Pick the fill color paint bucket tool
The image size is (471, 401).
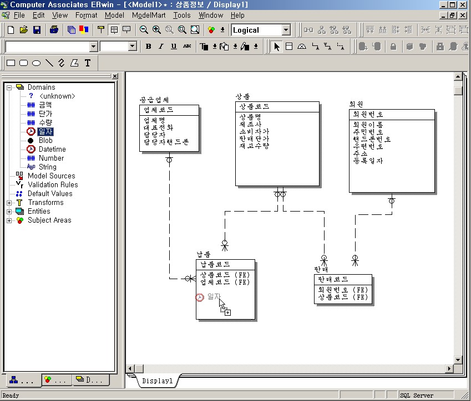pos(224,47)
